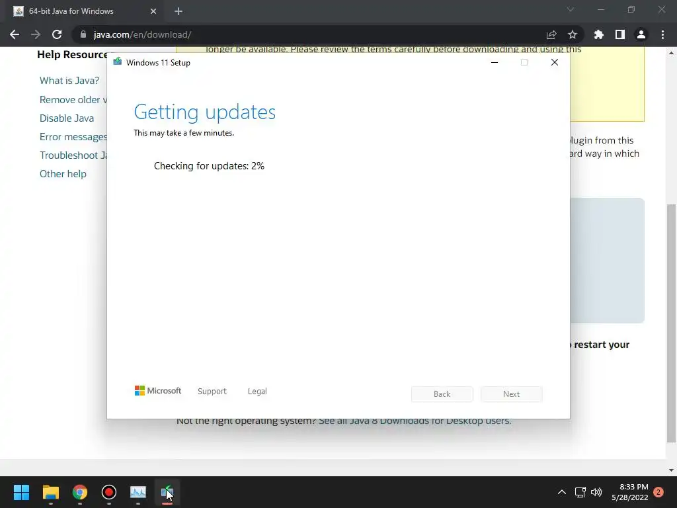This screenshot has height=508, width=677.
Task: Open the 'Error messages' help link
Action: point(73,136)
